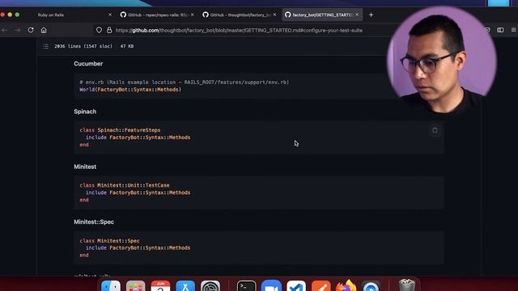The image size is (518, 291).
Task: Close the rspec-rails GitHub tab
Action: pyautogui.click(x=193, y=15)
